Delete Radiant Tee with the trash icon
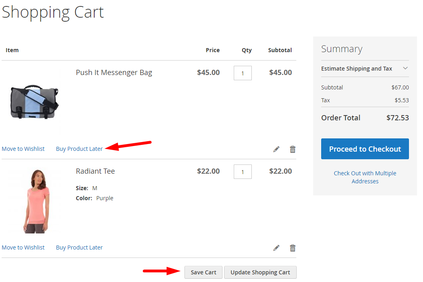Screen dimensions: 423x282 click(x=293, y=248)
